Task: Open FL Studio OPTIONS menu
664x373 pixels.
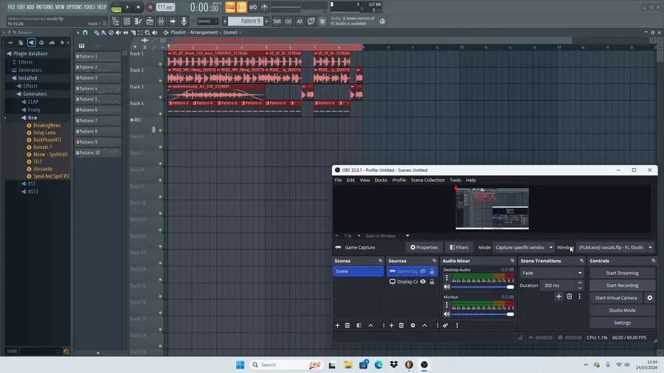Action: pyautogui.click(x=74, y=7)
